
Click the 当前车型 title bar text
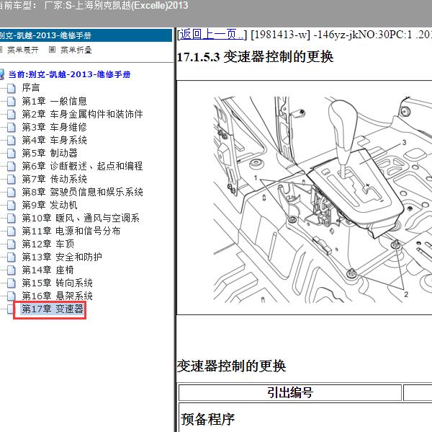(x=94, y=6)
